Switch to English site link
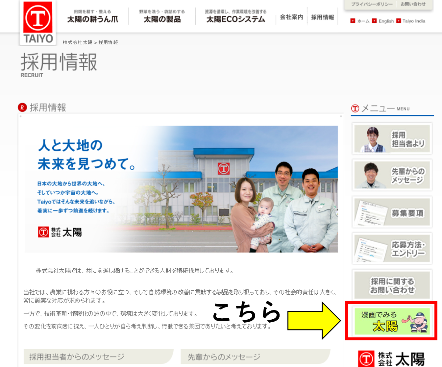 [386, 21]
